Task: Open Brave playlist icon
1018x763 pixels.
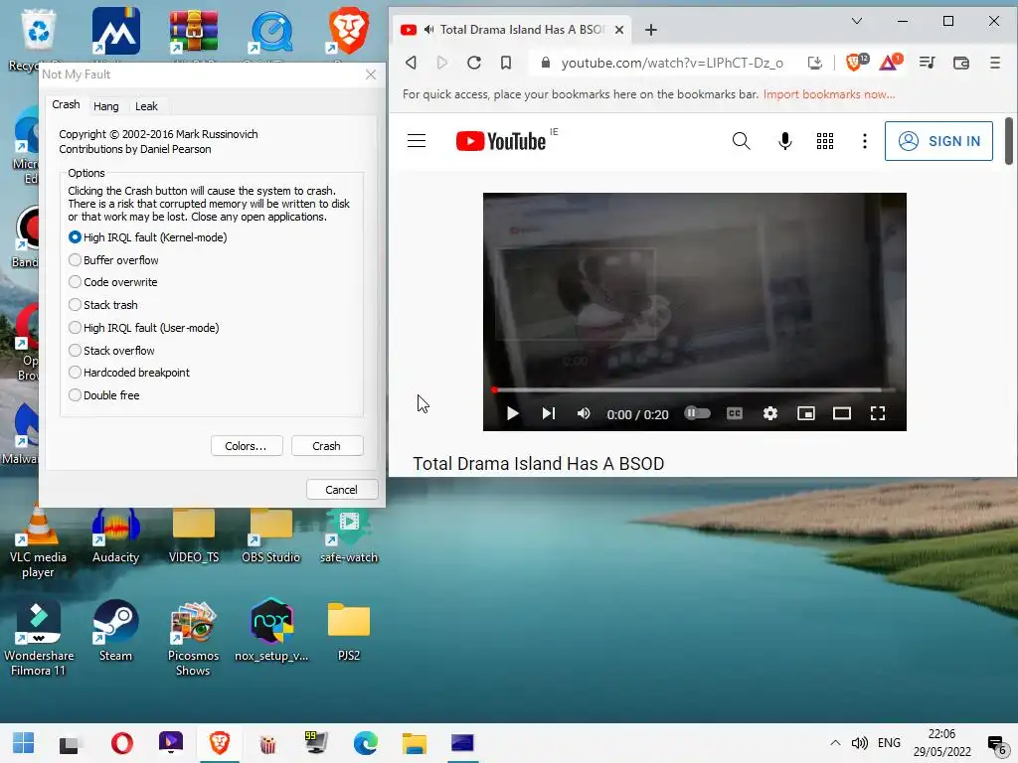Action: pyautogui.click(x=928, y=63)
